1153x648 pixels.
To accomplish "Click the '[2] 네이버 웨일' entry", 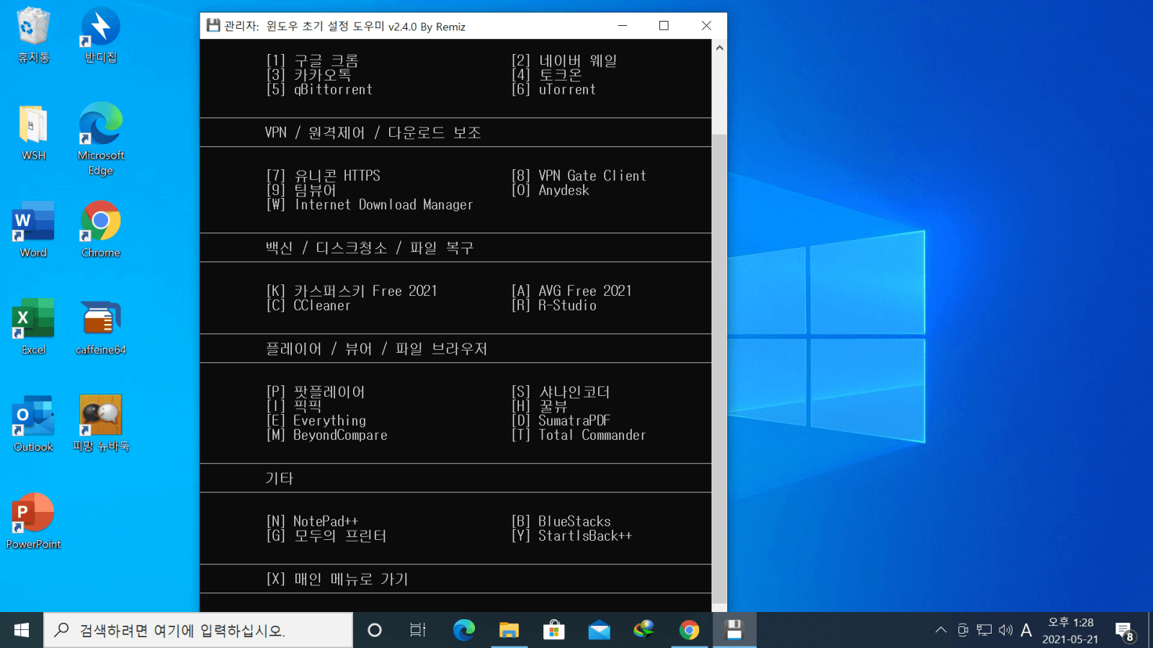I will (x=564, y=60).
